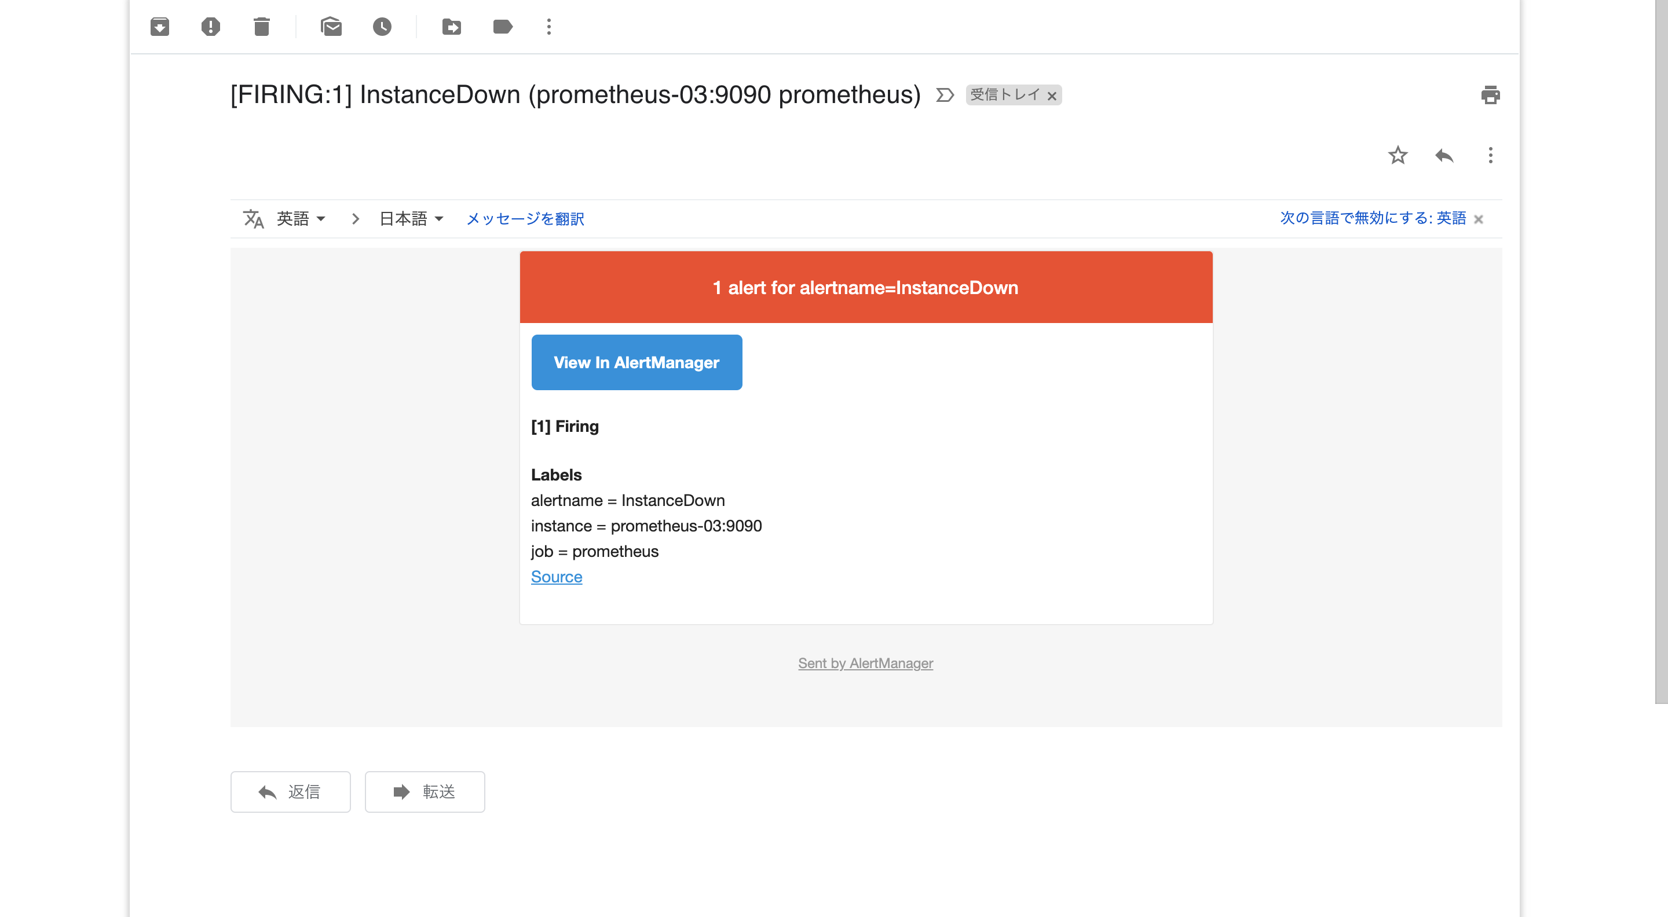Viewport: 1668px width, 917px height.
Task: Open the target language 日本語 dropdown
Action: (411, 219)
